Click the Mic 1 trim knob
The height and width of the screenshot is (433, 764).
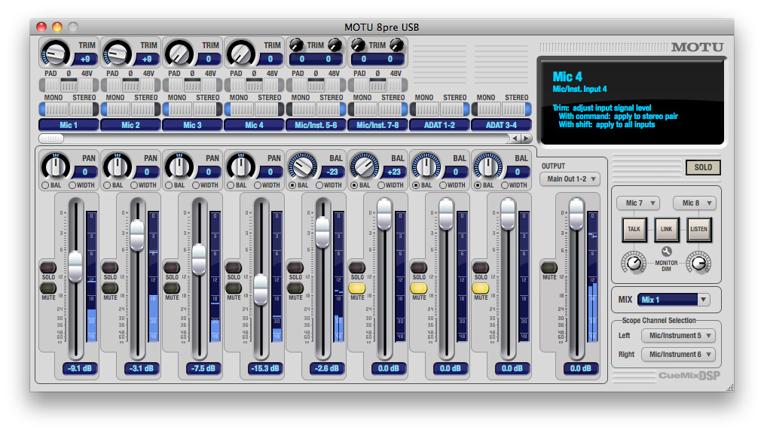click(x=54, y=53)
